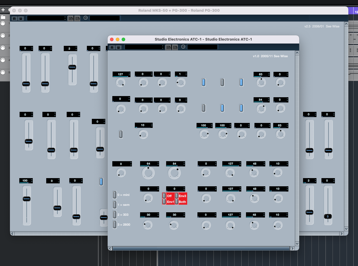
Task: Click the MIDI connector icon of track 2
Action: tap(3, 36)
